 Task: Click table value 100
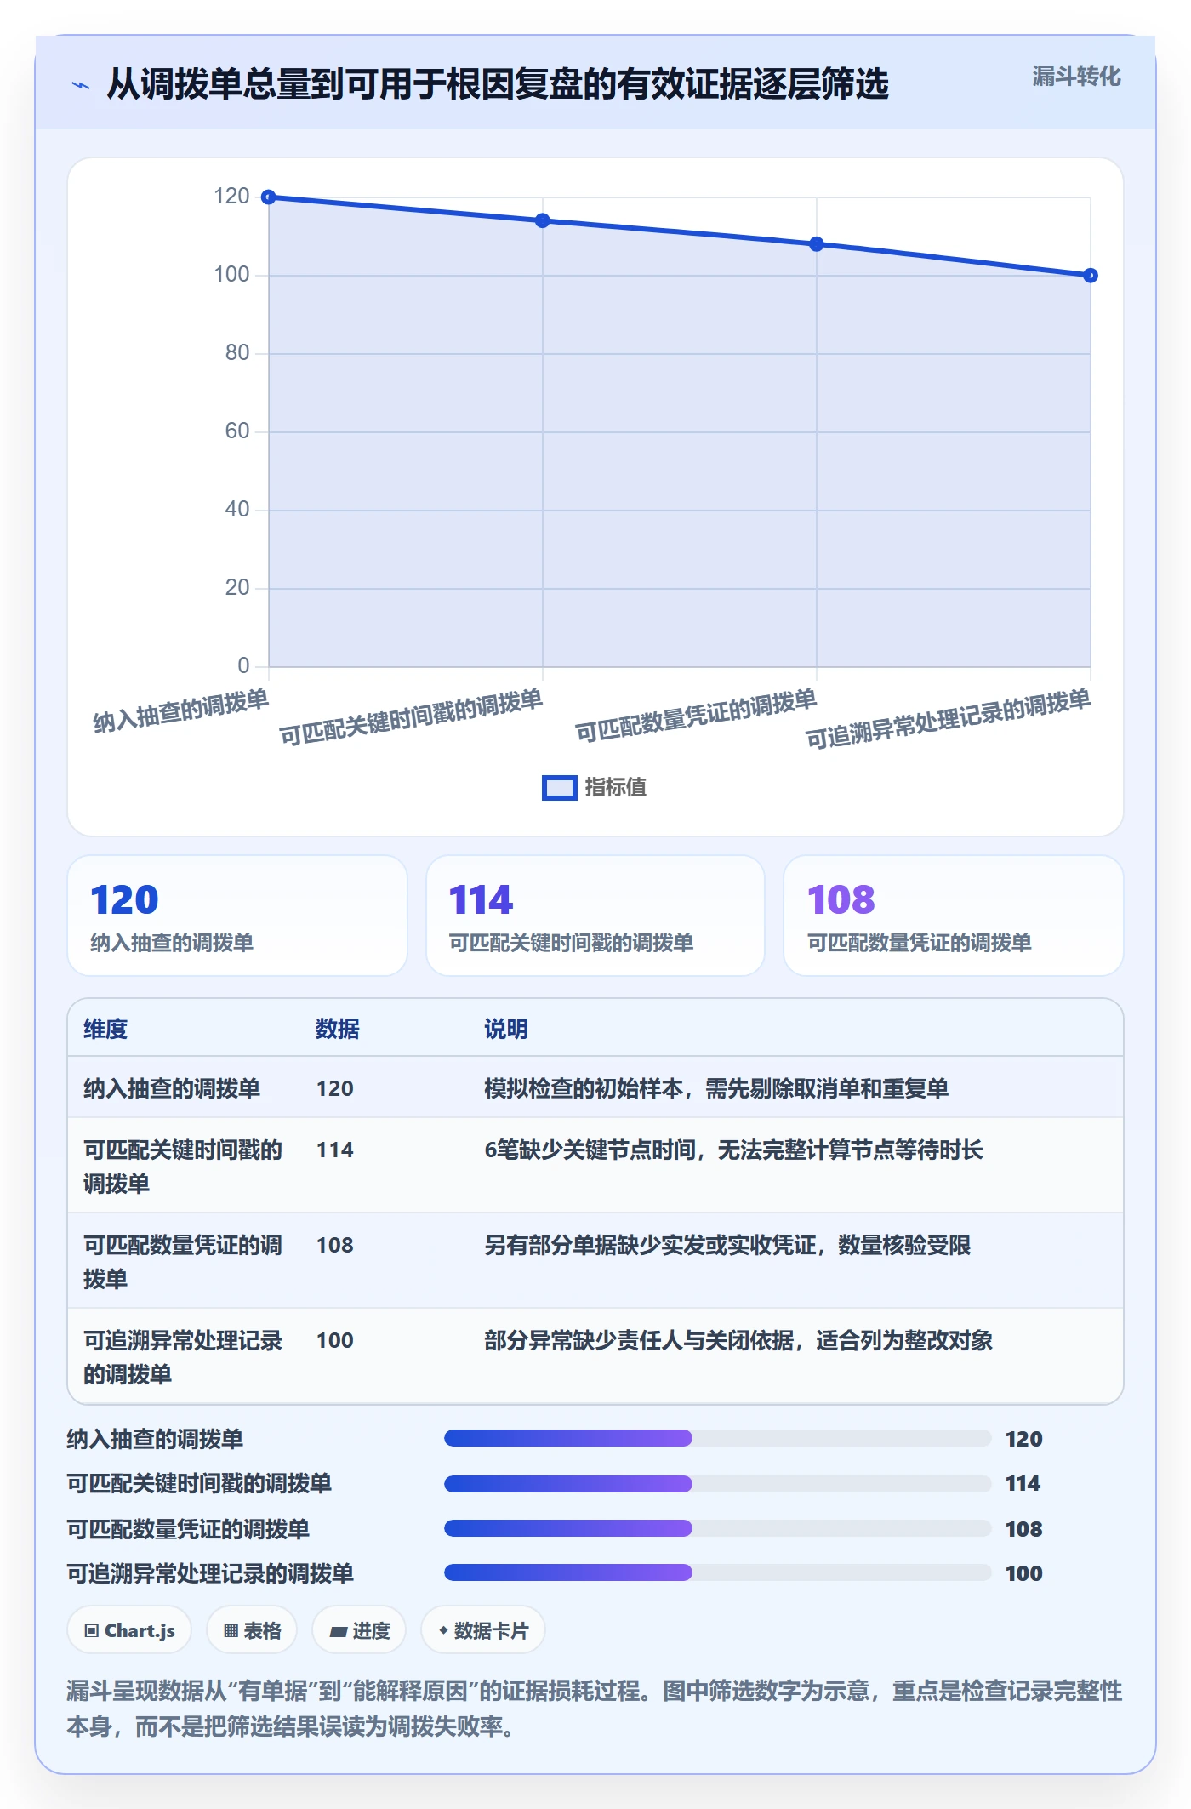(335, 1340)
